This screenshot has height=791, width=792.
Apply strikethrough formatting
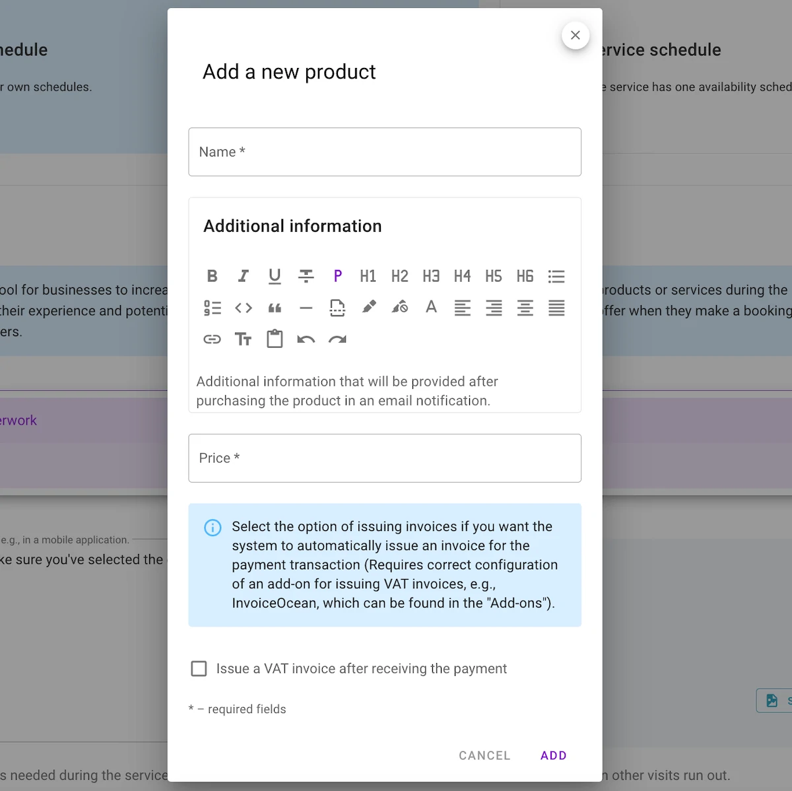306,276
